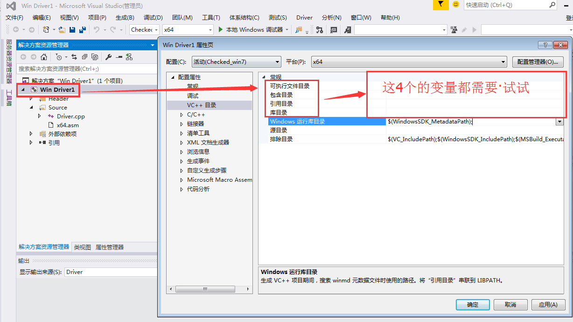The image size is (573, 322).
Task: Click the 取消 button
Action: 510,305
